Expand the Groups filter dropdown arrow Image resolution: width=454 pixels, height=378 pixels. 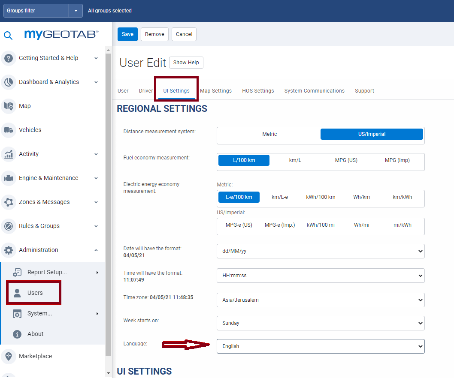(x=76, y=11)
